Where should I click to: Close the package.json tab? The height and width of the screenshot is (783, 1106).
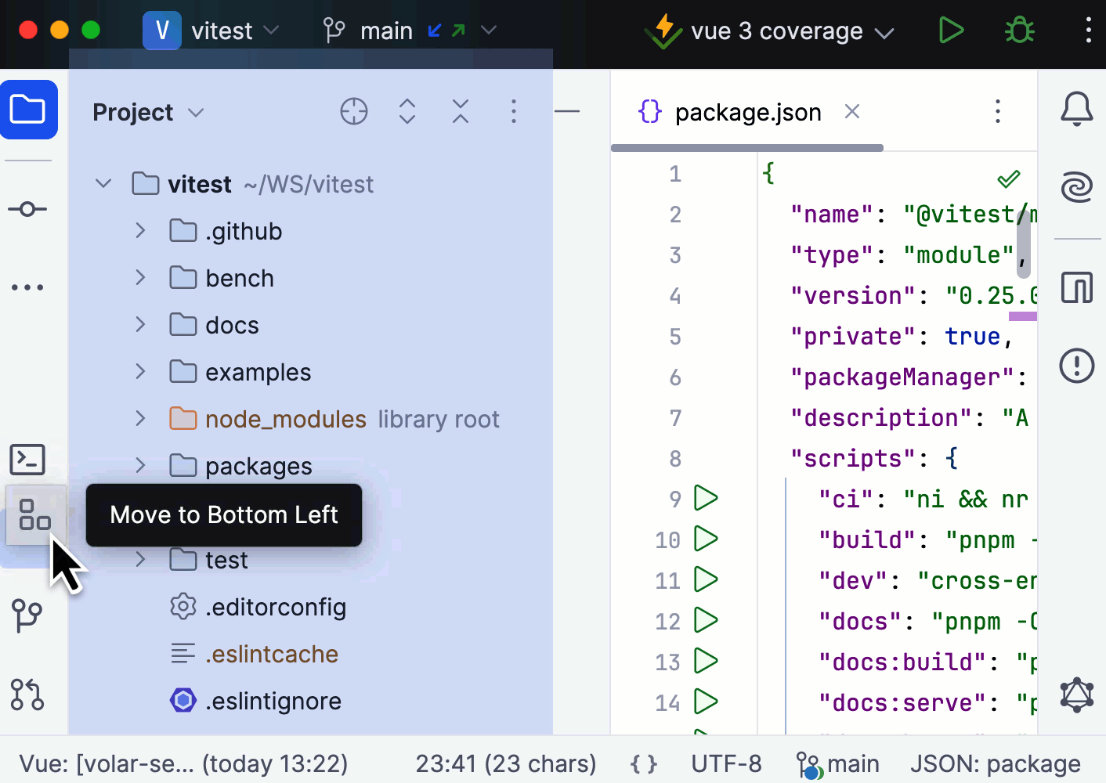pyautogui.click(x=852, y=112)
